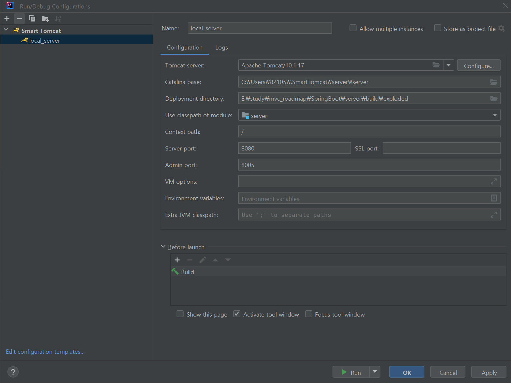Sort configurations alphabetically
511x383 pixels.
pyautogui.click(x=58, y=19)
